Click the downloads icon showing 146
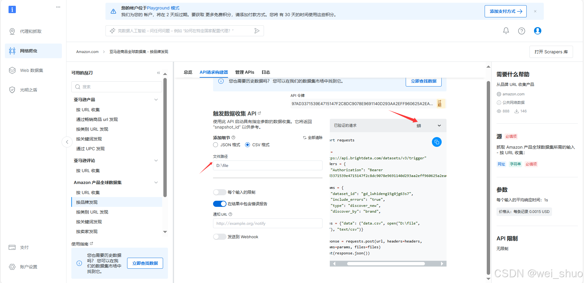 517,111
